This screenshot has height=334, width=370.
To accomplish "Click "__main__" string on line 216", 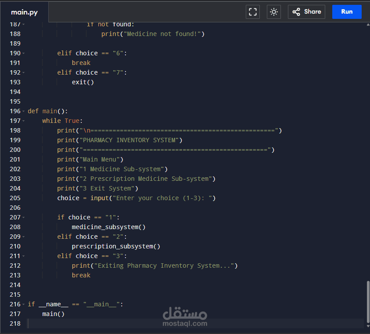I will pyautogui.click(x=101, y=305).
